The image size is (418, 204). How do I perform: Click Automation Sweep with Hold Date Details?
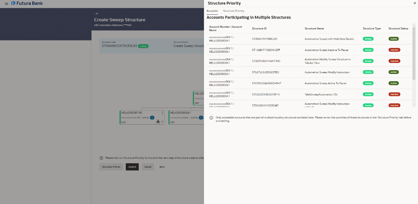[x=329, y=39]
